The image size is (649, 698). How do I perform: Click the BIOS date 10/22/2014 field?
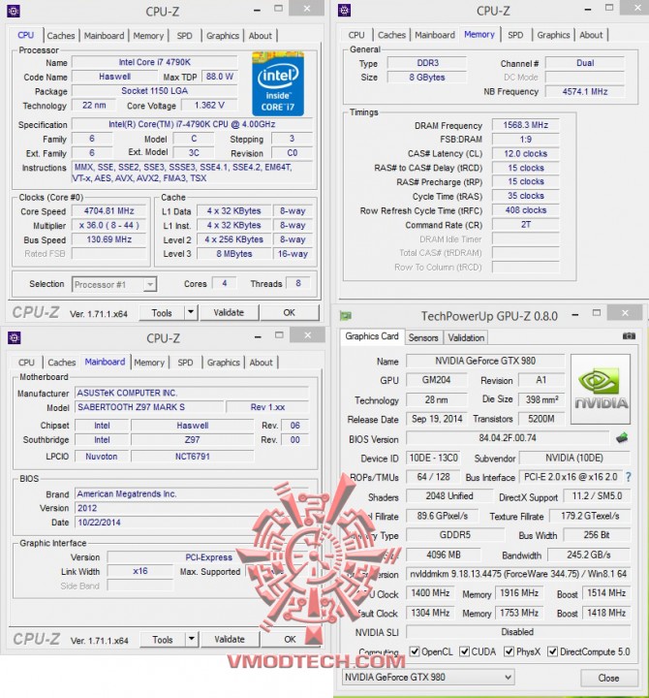(191, 523)
